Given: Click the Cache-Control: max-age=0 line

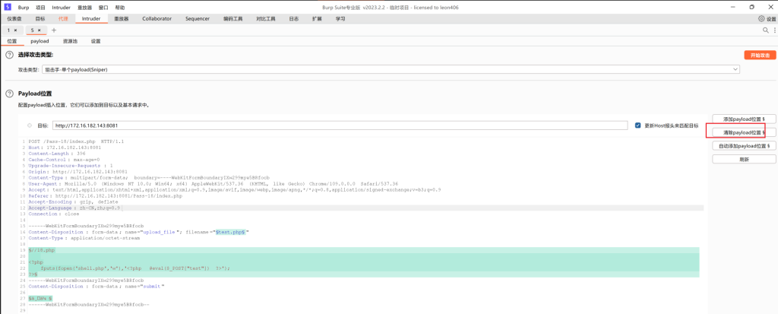Looking at the screenshot, I should pos(64,160).
